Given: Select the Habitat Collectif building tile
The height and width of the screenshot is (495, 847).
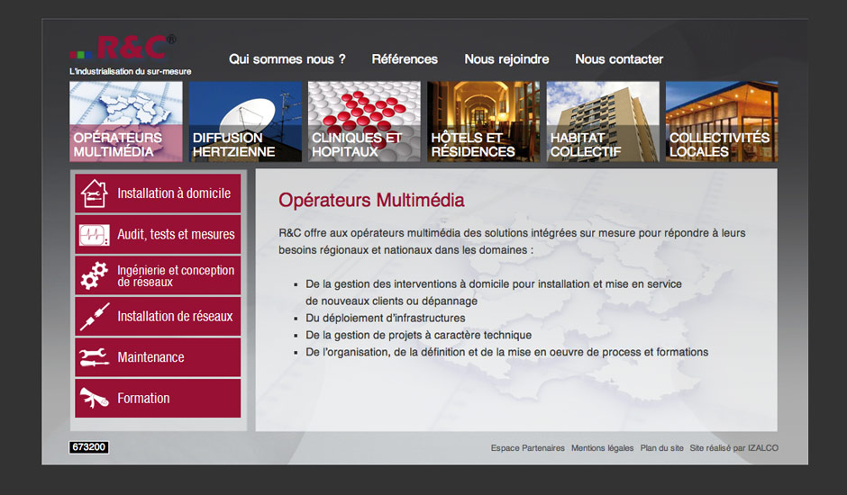Looking at the screenshot, I should point(602,121).
